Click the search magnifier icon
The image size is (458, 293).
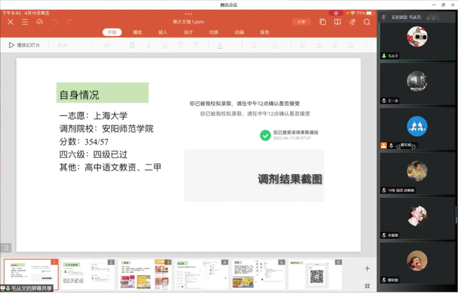tap(367, 22)
